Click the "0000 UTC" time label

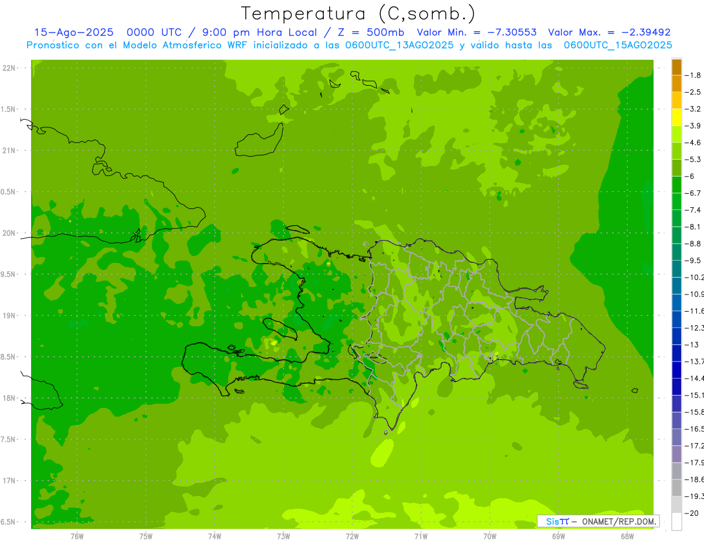[x=154, y=32]
